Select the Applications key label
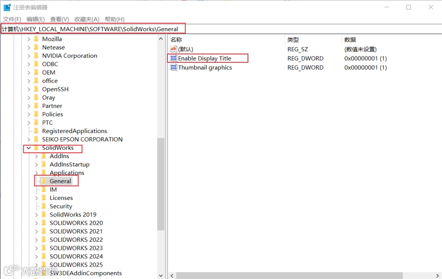Screen dimensions: 442x279 tap(67, 172)
